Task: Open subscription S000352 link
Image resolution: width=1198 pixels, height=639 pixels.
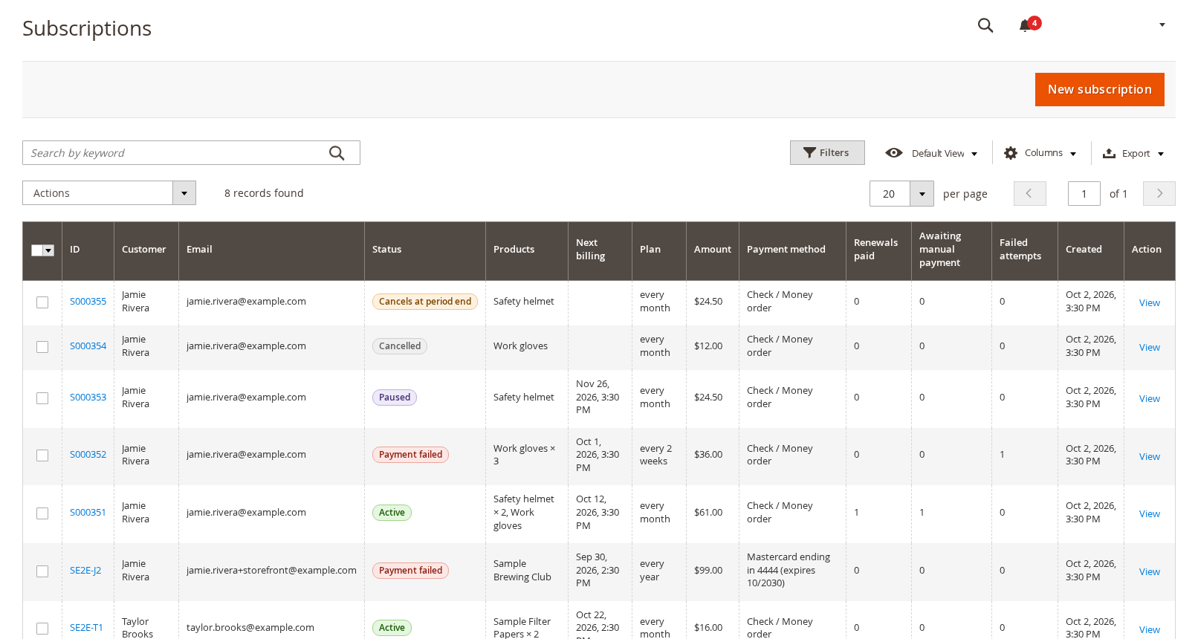Action: tap(88, 455)
